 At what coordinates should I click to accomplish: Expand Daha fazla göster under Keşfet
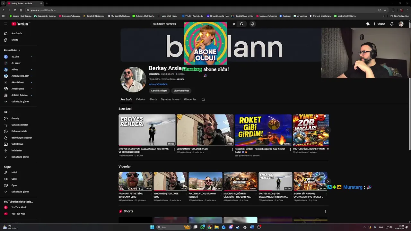19,192
